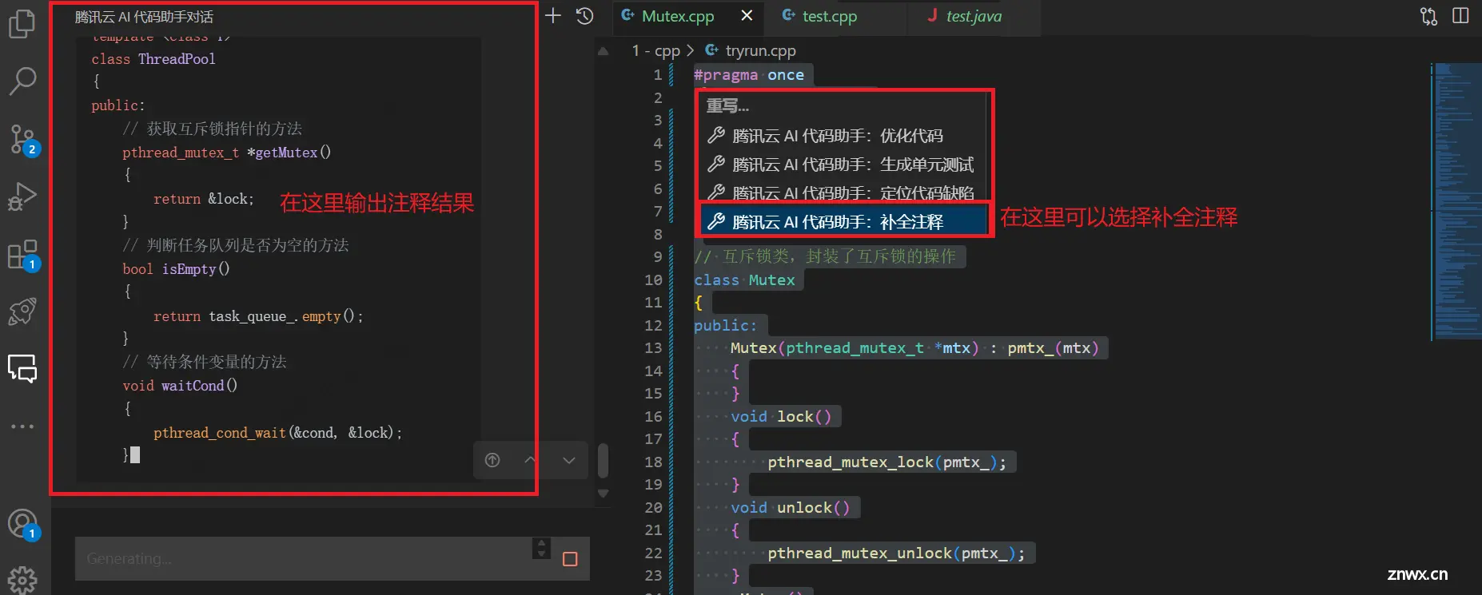Click chat scrollbar down arrow
The image size is (1482, 595).
tap(603, 494)
